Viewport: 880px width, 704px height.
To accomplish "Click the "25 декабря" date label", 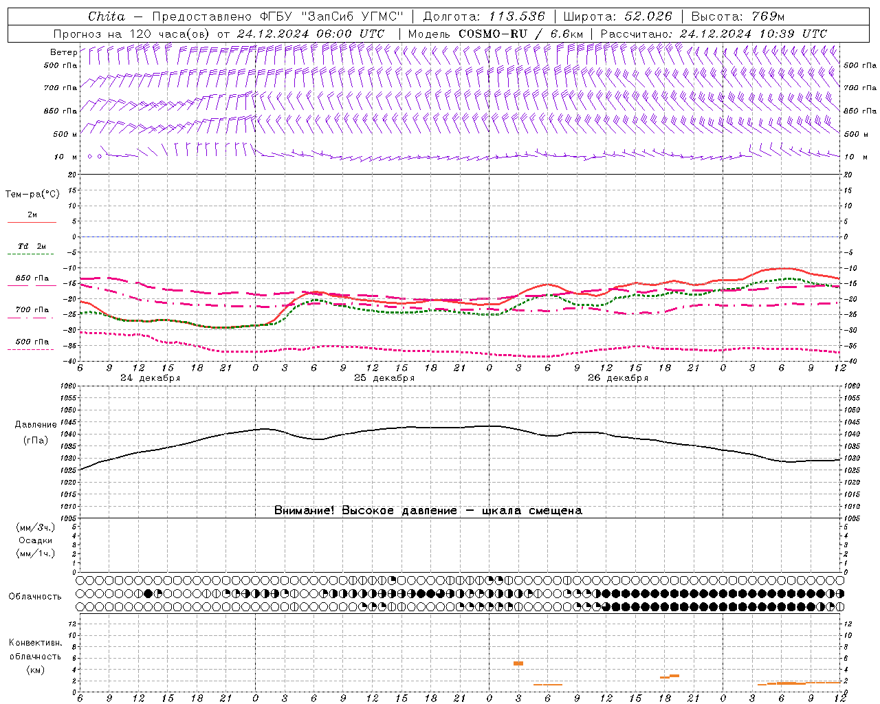I will pyautogui.click(x=384, y=378).
